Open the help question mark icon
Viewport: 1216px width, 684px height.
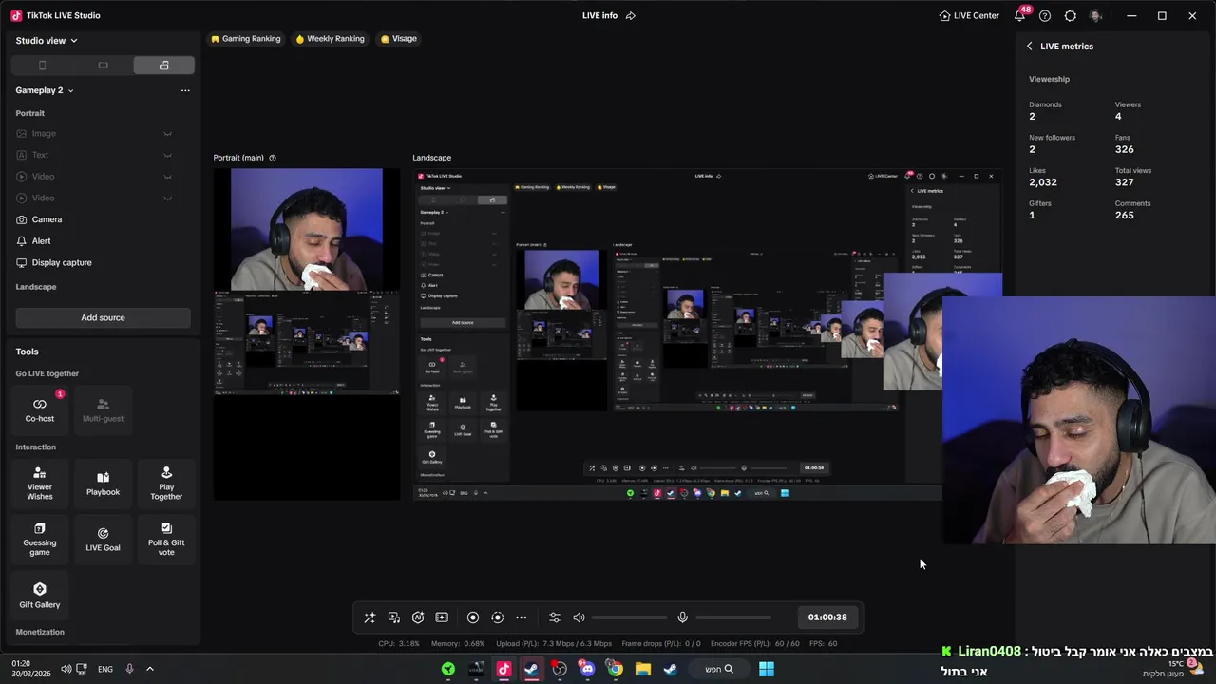point(1045,15)
